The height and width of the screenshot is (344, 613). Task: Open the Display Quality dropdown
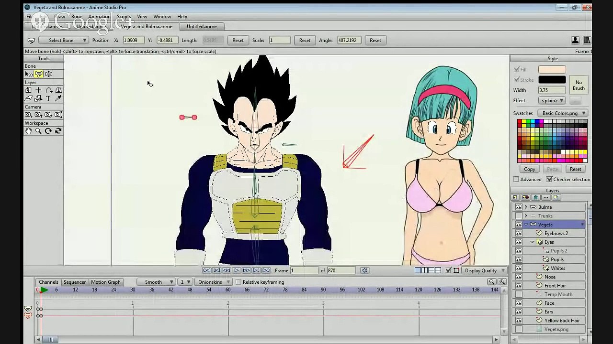484,271
